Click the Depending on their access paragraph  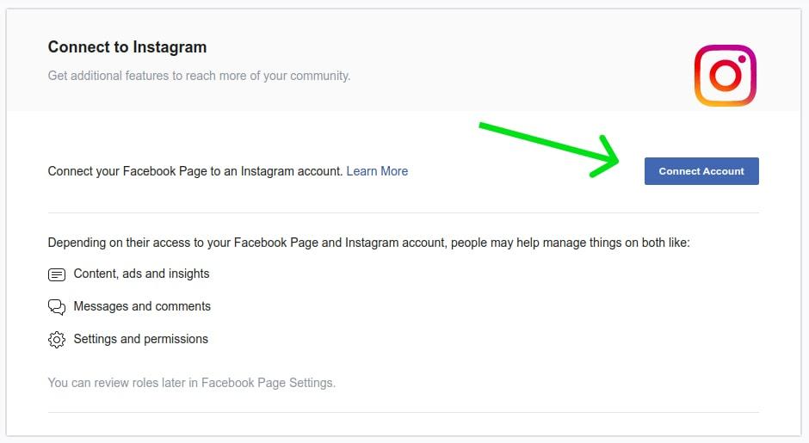369,243
